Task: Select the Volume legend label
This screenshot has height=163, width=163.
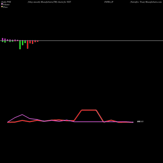Action: click(6, 5)
